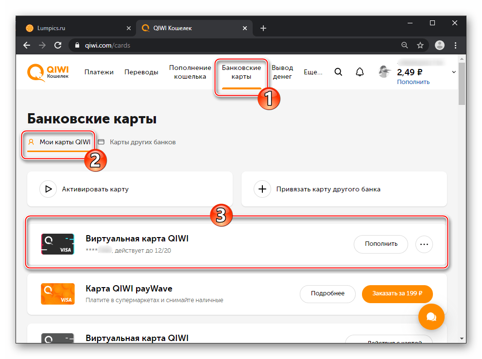Close the Lumpics.ru tab
The image size is (482, 359).
tap(128, 28)
